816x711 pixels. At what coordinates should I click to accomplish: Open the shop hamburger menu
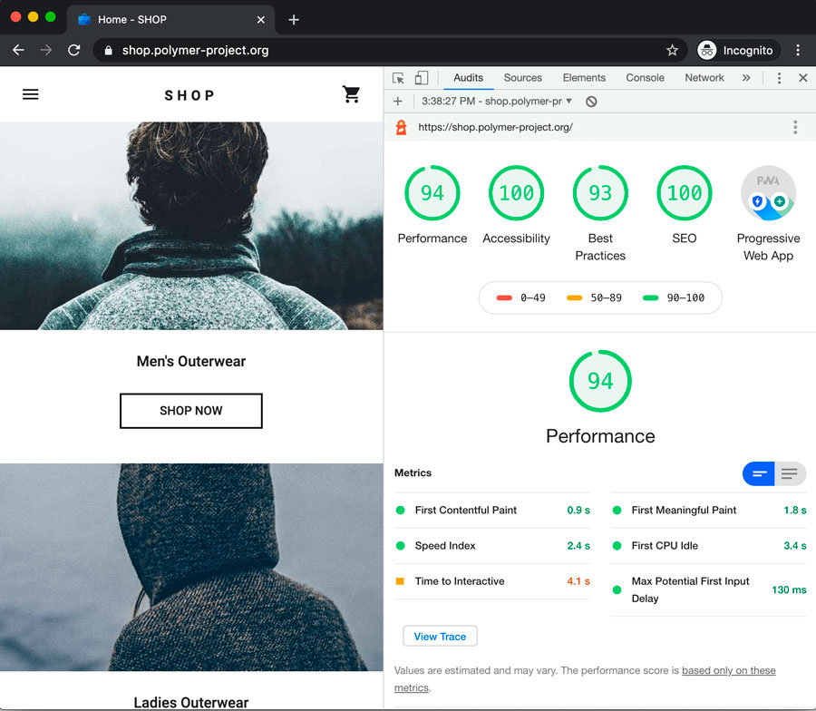[31, 94]
